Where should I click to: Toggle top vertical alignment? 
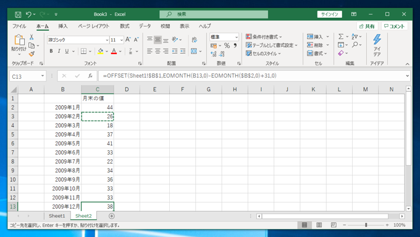tap(149, 40)
